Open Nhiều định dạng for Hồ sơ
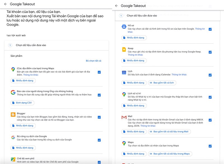 point(134,38)
